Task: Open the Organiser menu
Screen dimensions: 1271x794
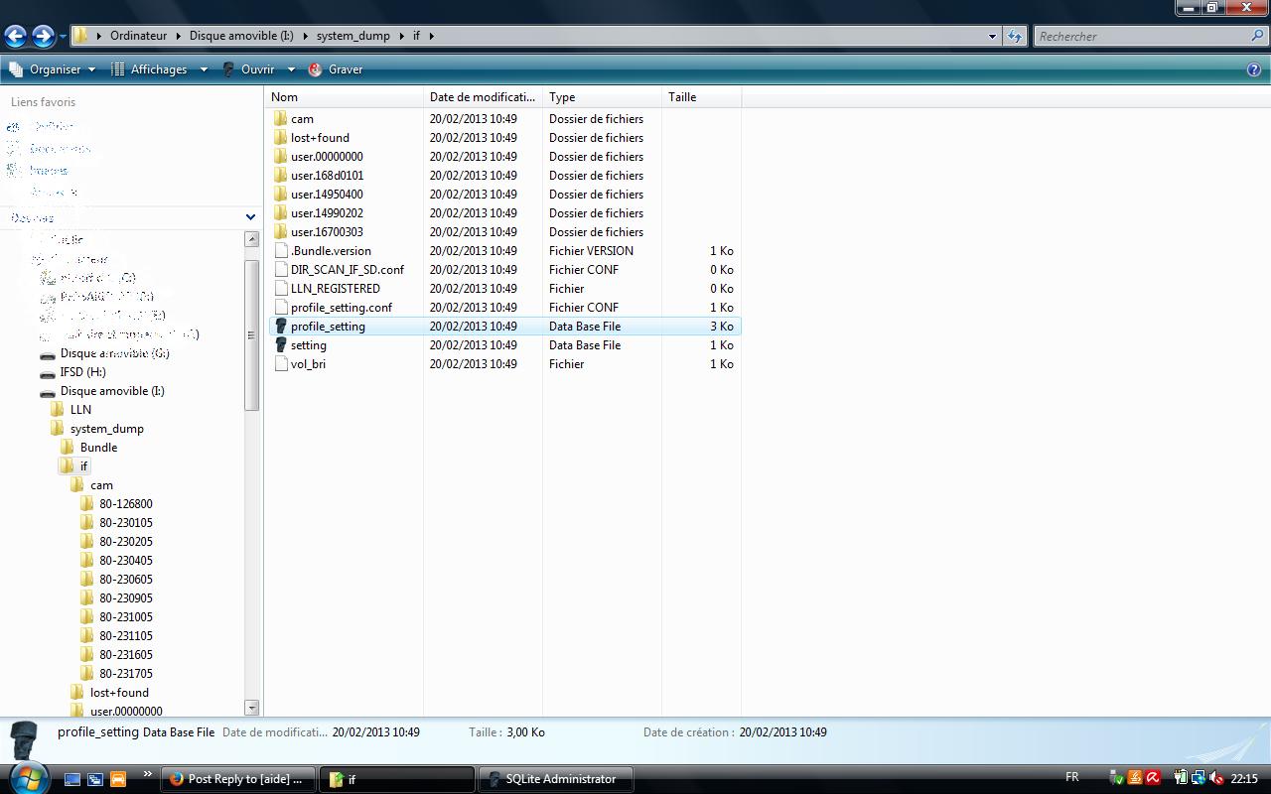Action: (53, 69)
